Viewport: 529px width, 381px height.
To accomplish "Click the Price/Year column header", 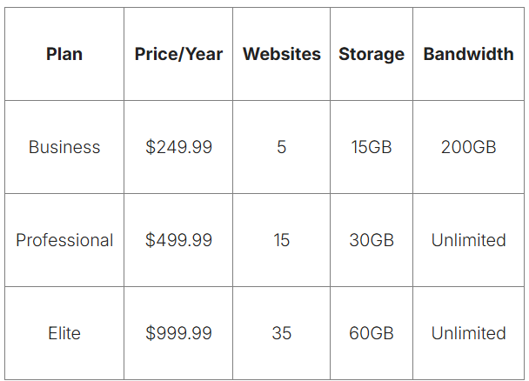I will tap(178, 54).
